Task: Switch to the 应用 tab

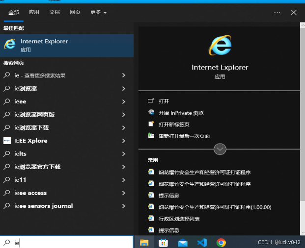Action: [x=34, y=12]
